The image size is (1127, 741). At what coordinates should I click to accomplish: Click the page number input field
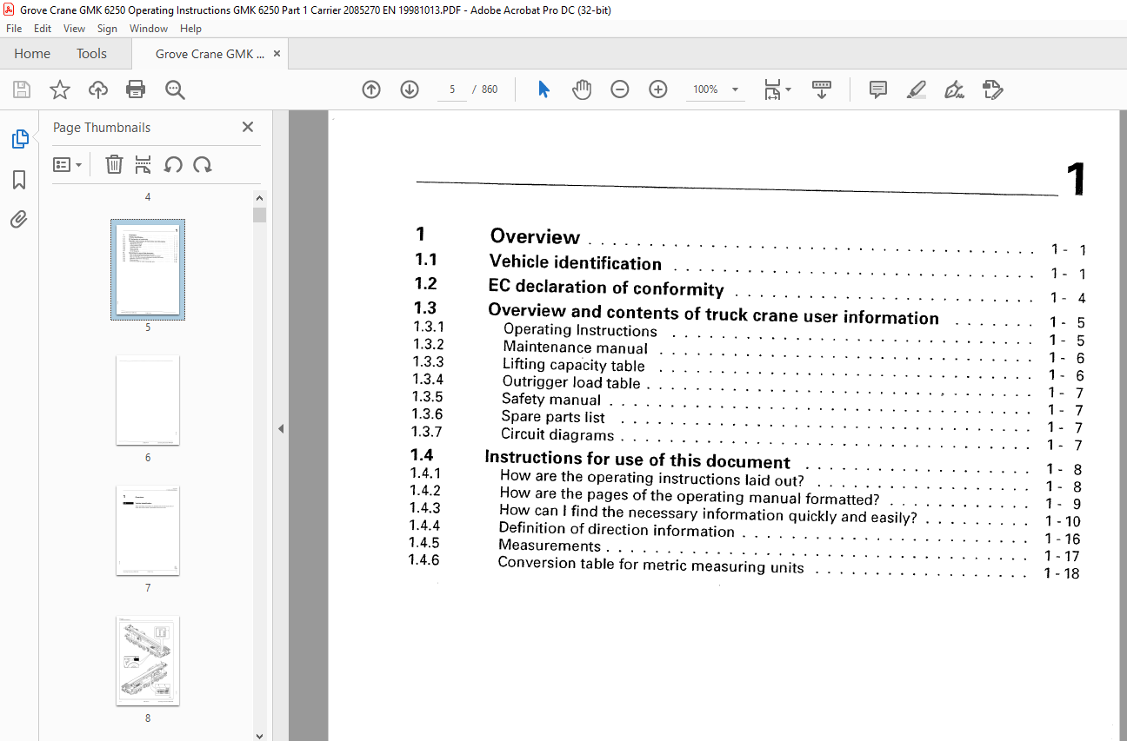[452, 89]
